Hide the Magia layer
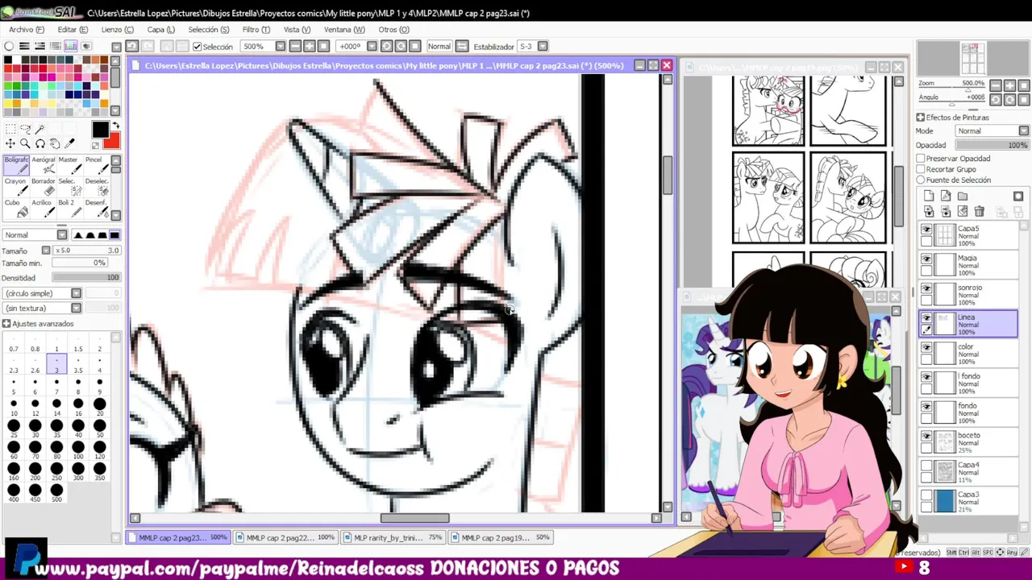The image size is (1032, 580). [926, 259]
